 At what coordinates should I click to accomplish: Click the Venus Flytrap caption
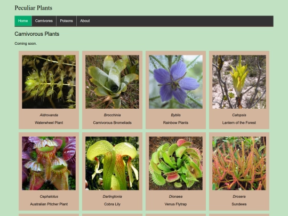click(176, 204)
